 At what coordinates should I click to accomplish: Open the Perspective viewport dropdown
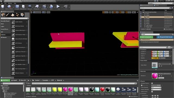pyautogui.click(x=37, y=12)
